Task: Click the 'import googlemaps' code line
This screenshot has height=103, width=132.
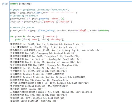Action: [21, 4]
